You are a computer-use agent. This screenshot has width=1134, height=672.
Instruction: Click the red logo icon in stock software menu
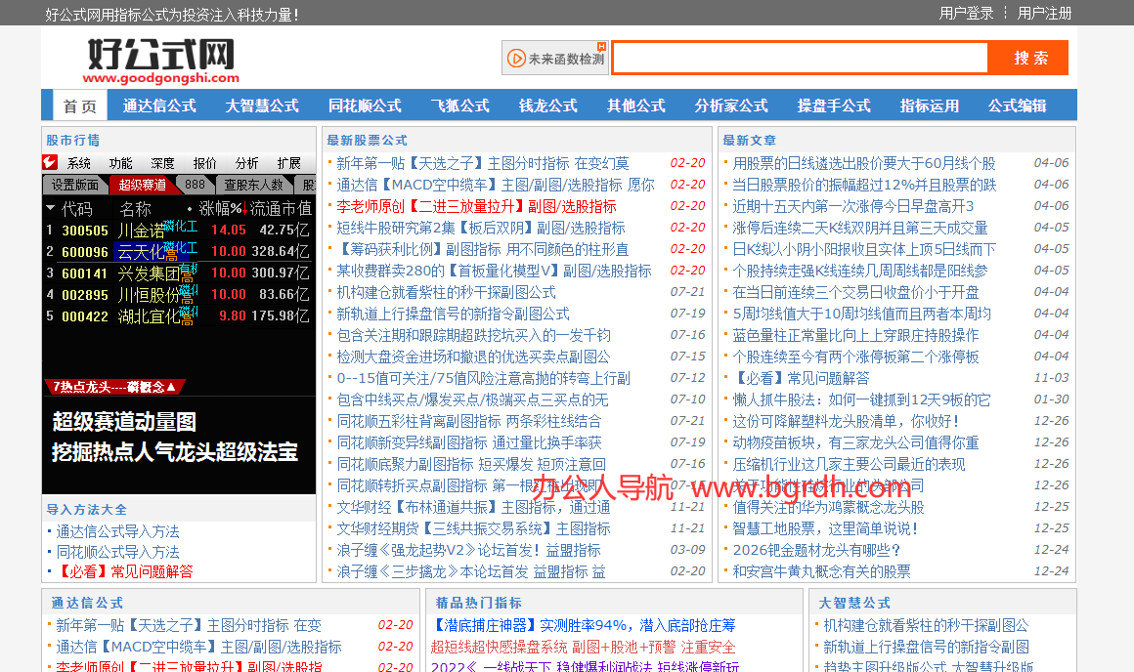pyautogui.click(x=50, y=162)
